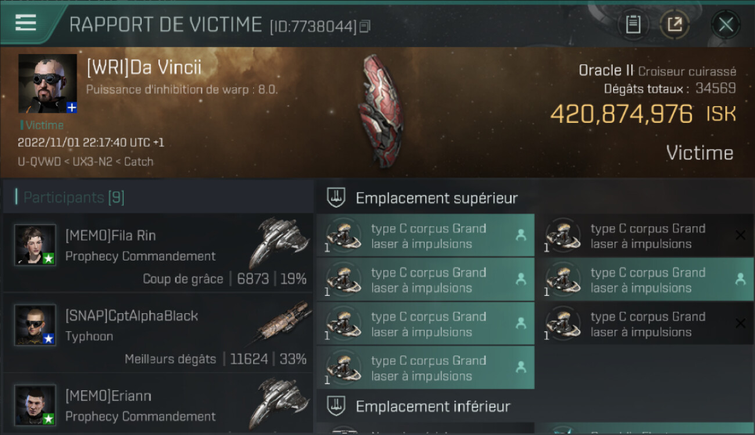Select the Oracle II ship name

606,71
